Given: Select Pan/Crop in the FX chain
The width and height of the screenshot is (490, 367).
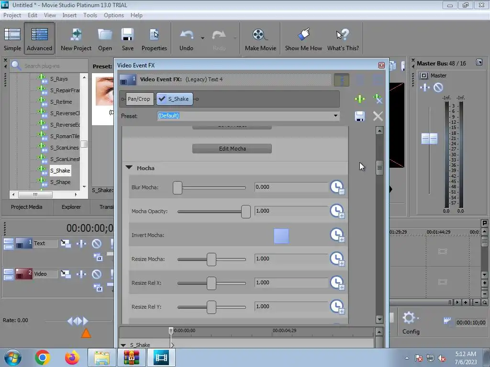Looking at the screenshot, I should point(139,99).
